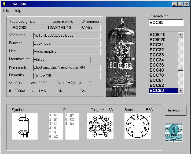Click the µ= 100 value

click(86, 83)
